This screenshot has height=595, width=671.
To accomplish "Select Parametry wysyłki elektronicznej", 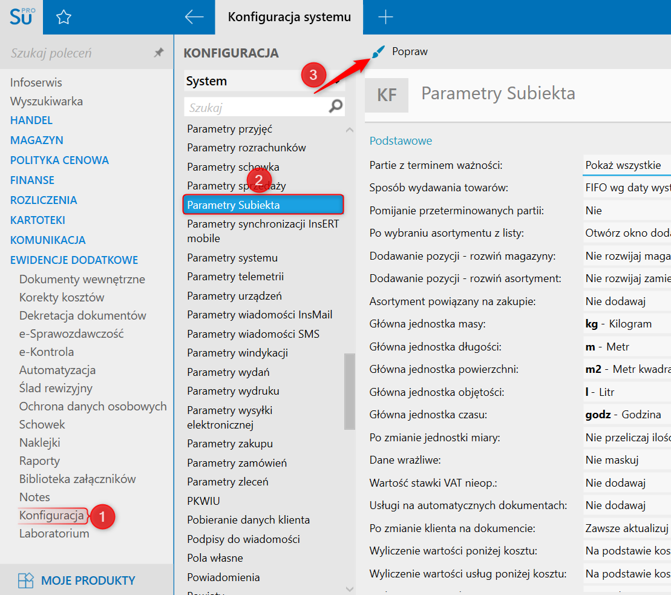I will [x=230, y=418].
